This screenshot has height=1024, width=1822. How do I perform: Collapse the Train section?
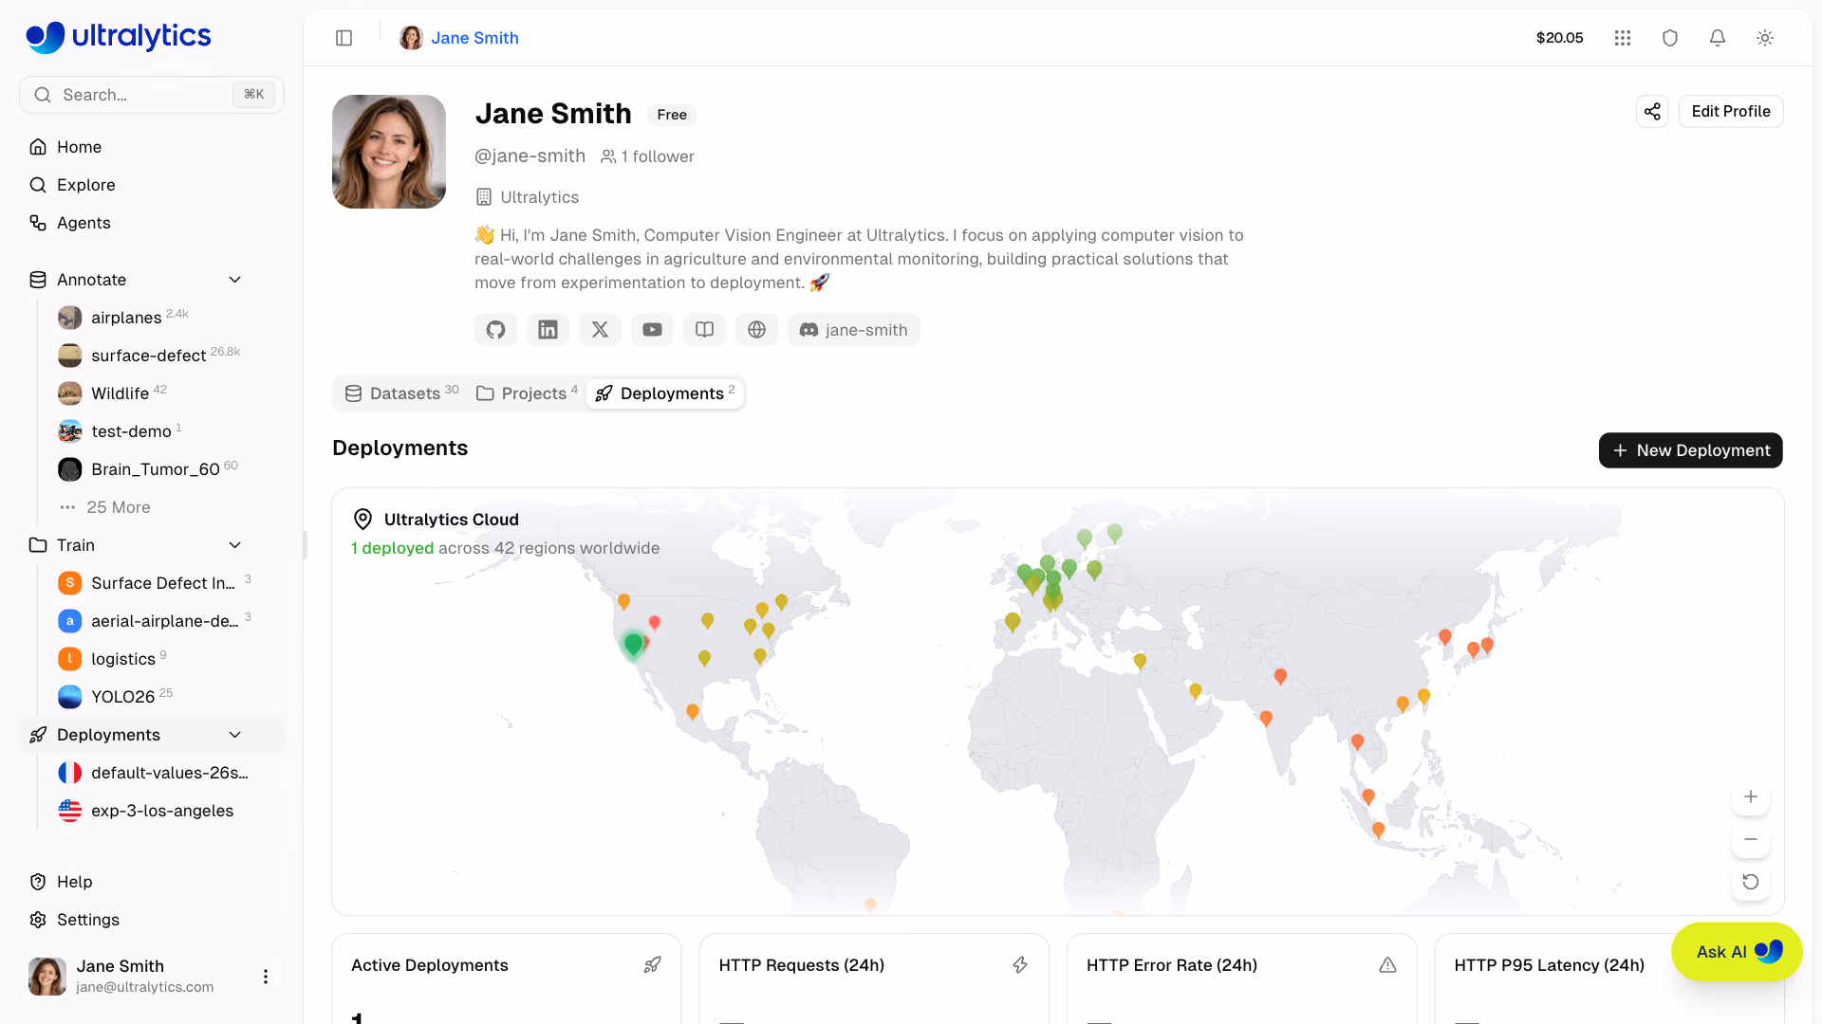(235, 545)
